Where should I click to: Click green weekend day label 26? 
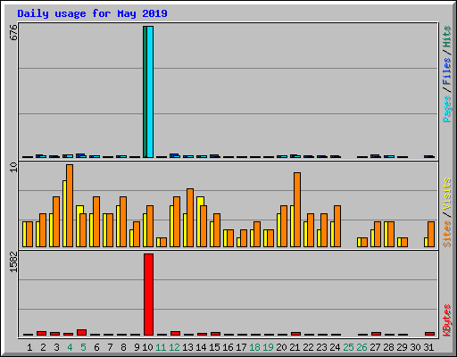pyautogui.click(x=361, y=347)
